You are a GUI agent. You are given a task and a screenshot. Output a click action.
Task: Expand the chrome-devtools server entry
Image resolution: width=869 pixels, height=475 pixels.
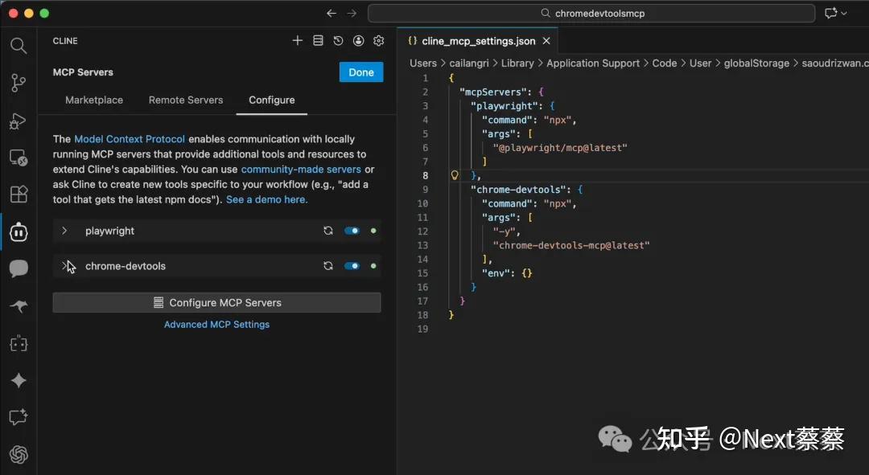click(64, 266)
